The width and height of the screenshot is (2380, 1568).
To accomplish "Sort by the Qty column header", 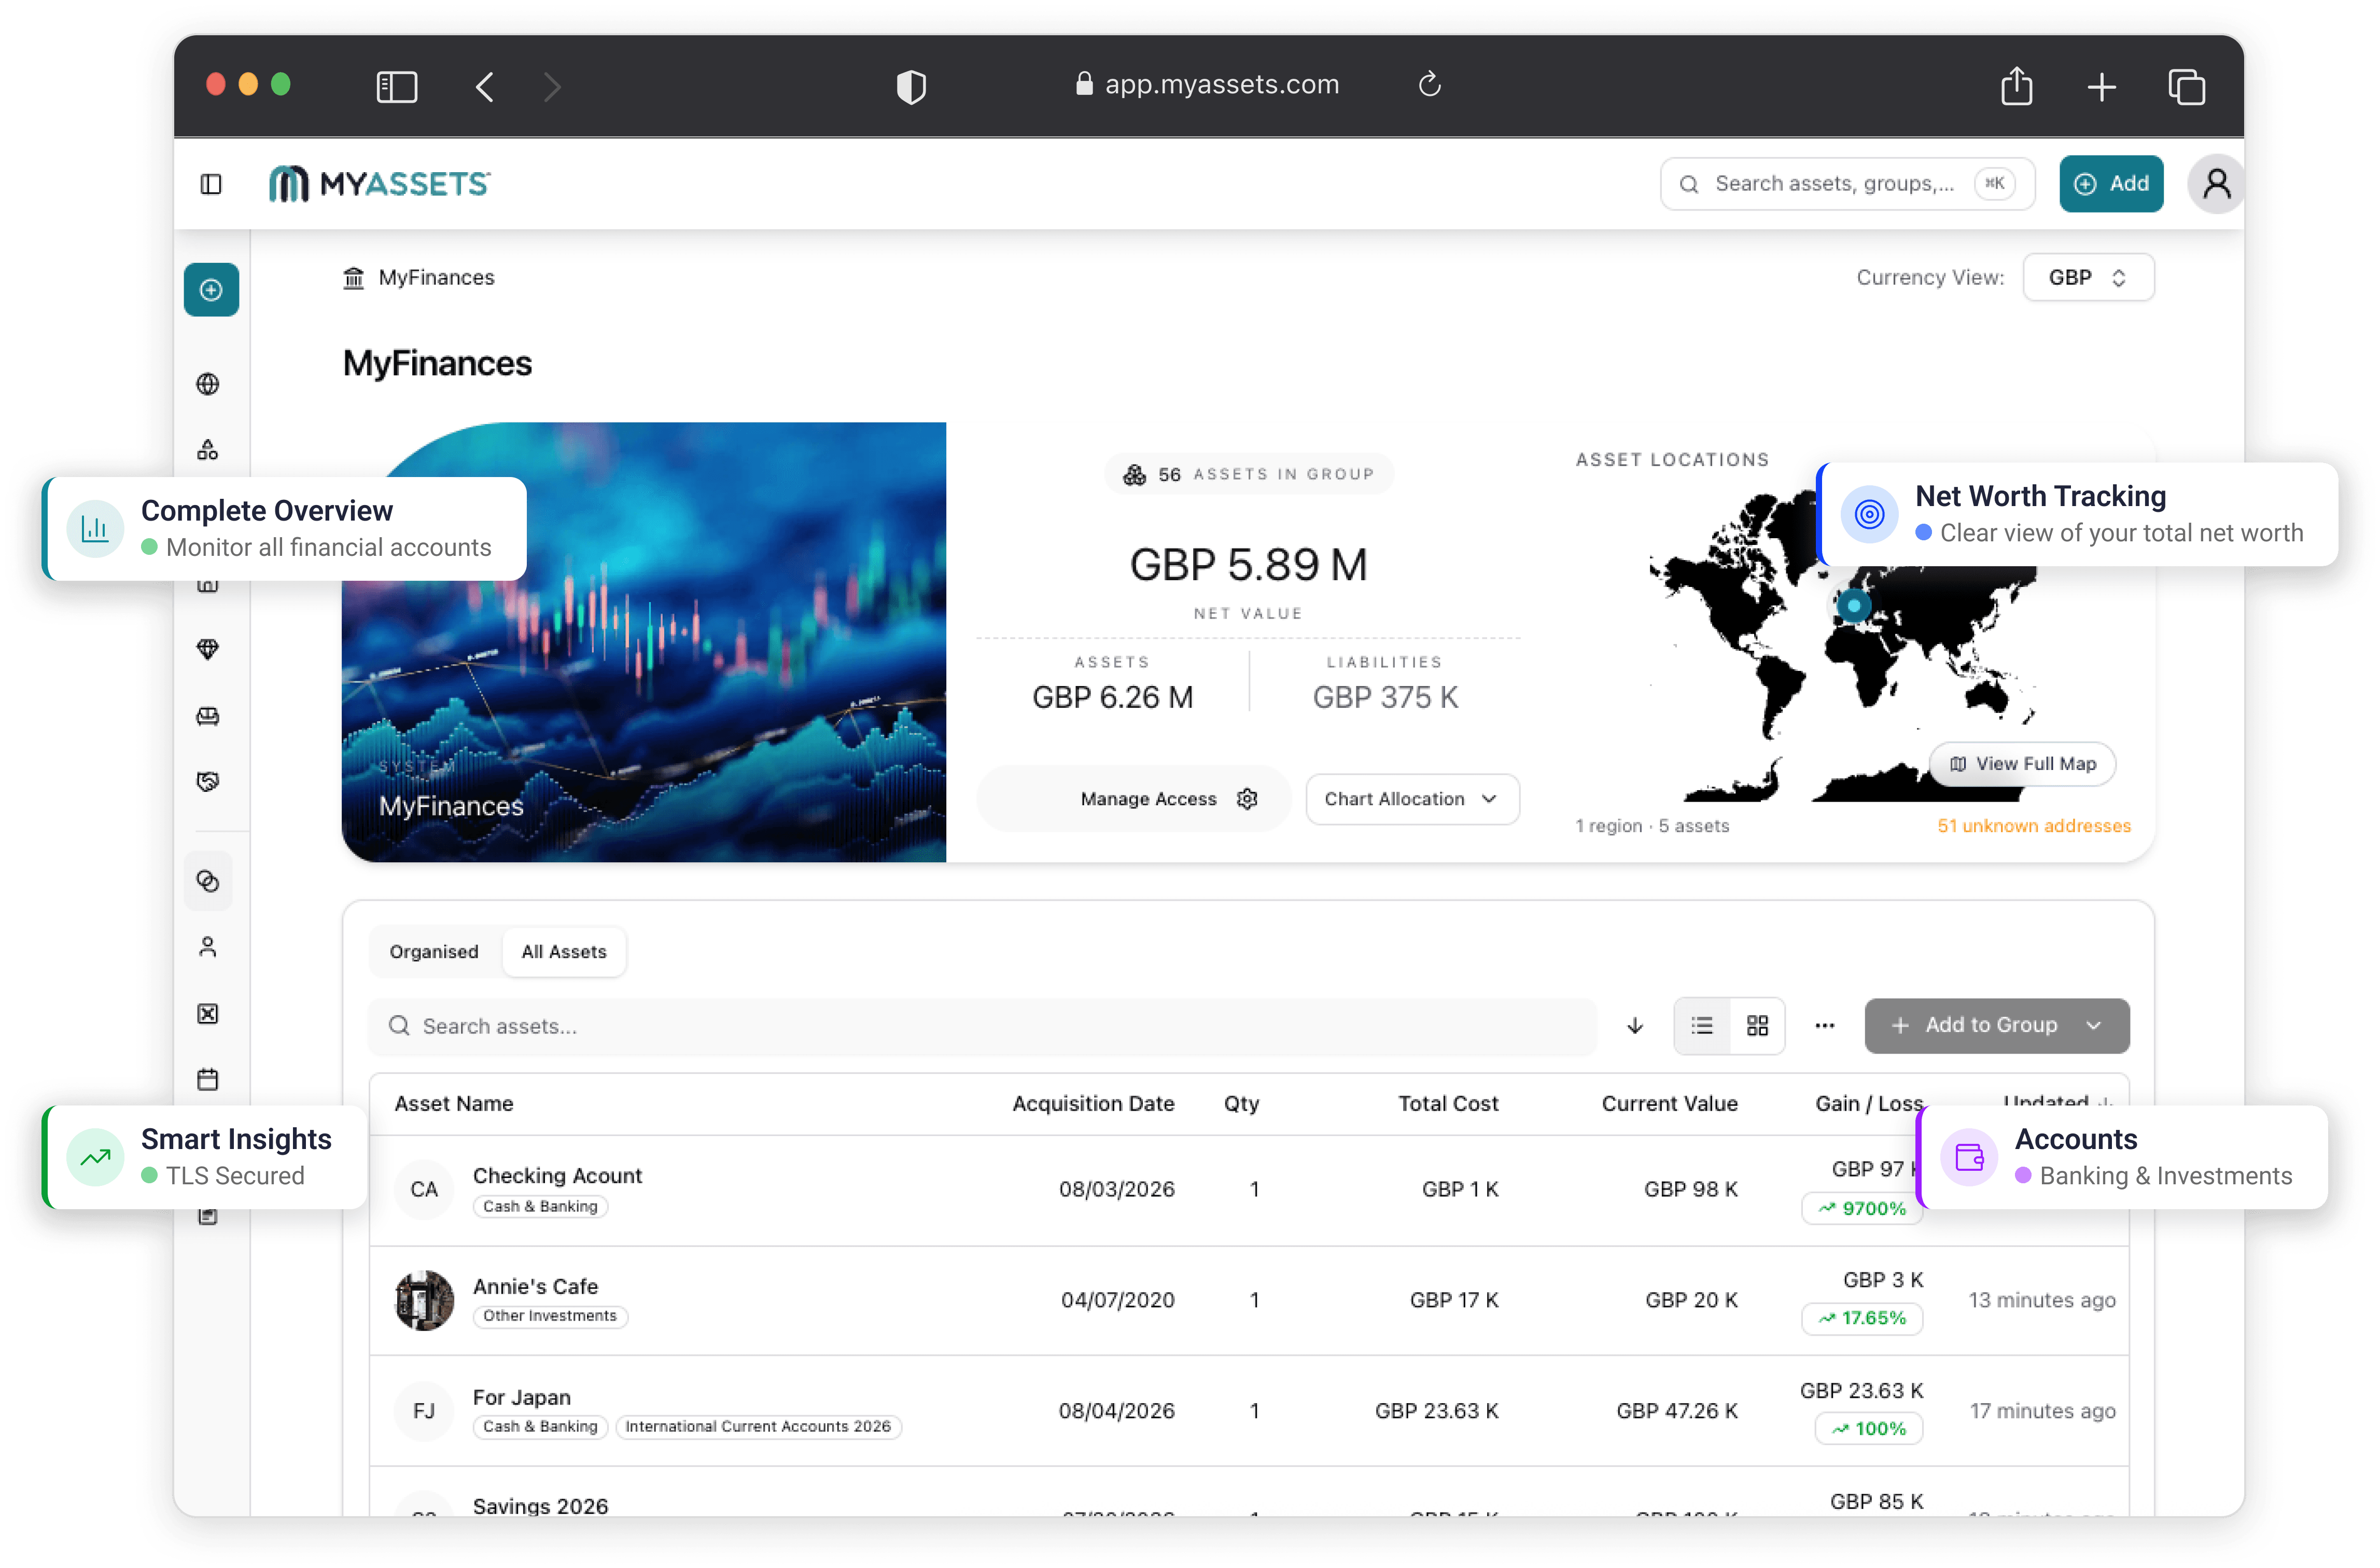I will click(x=1241, y=1104).
